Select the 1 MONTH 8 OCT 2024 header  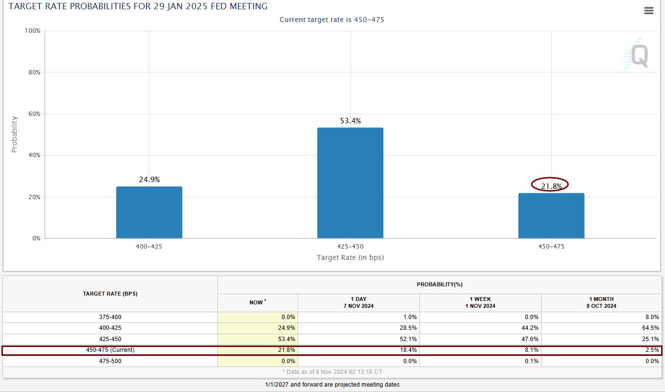coord(602,302)
